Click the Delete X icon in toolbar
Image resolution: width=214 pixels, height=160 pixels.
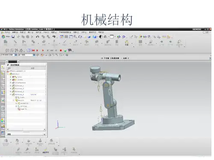pos(32,37)
